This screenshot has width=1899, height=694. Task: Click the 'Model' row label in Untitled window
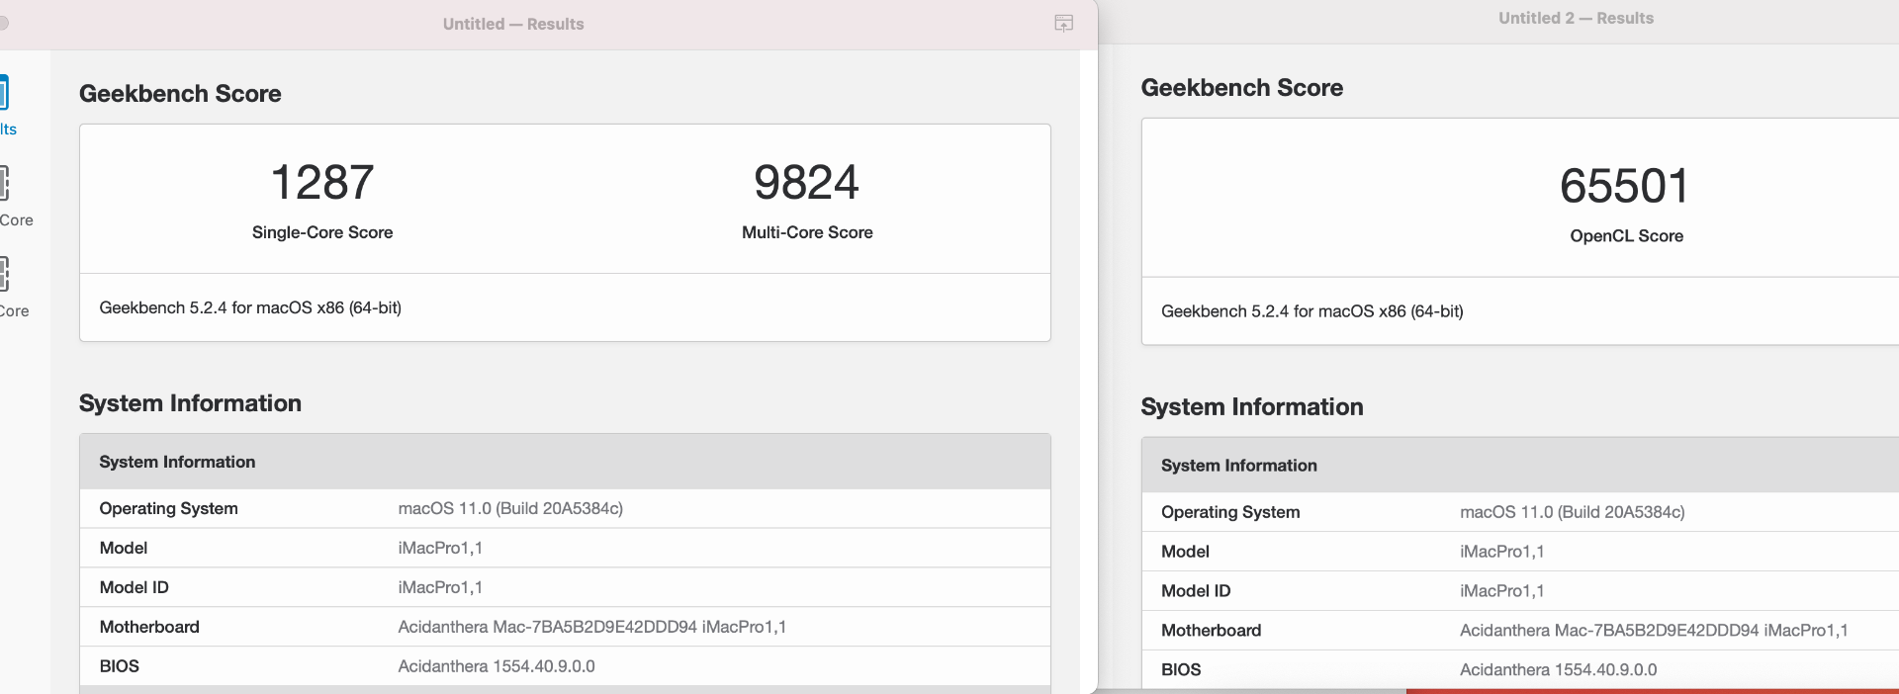click(x=124, y=548)
